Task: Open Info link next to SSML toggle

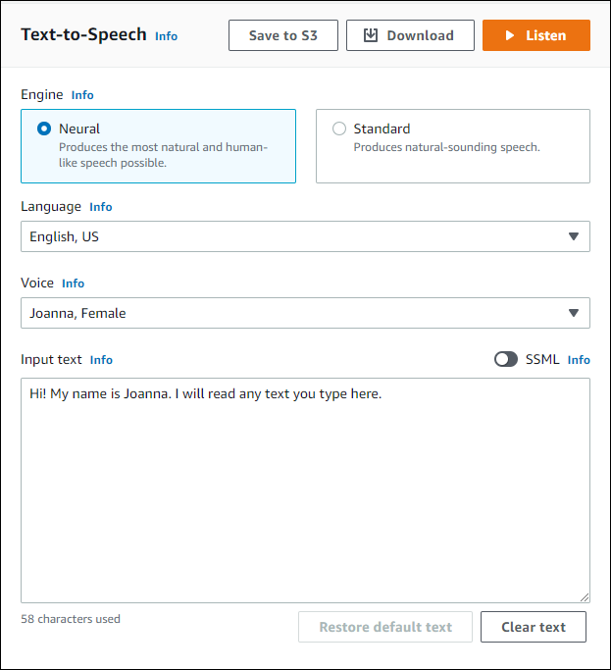Action: click(x=579, y=360)
